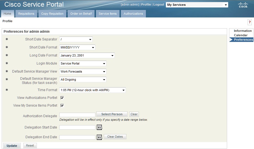Screen dimensions: 254x149
Task: Click the [admin admin] user label
Action: click(130, 4)
